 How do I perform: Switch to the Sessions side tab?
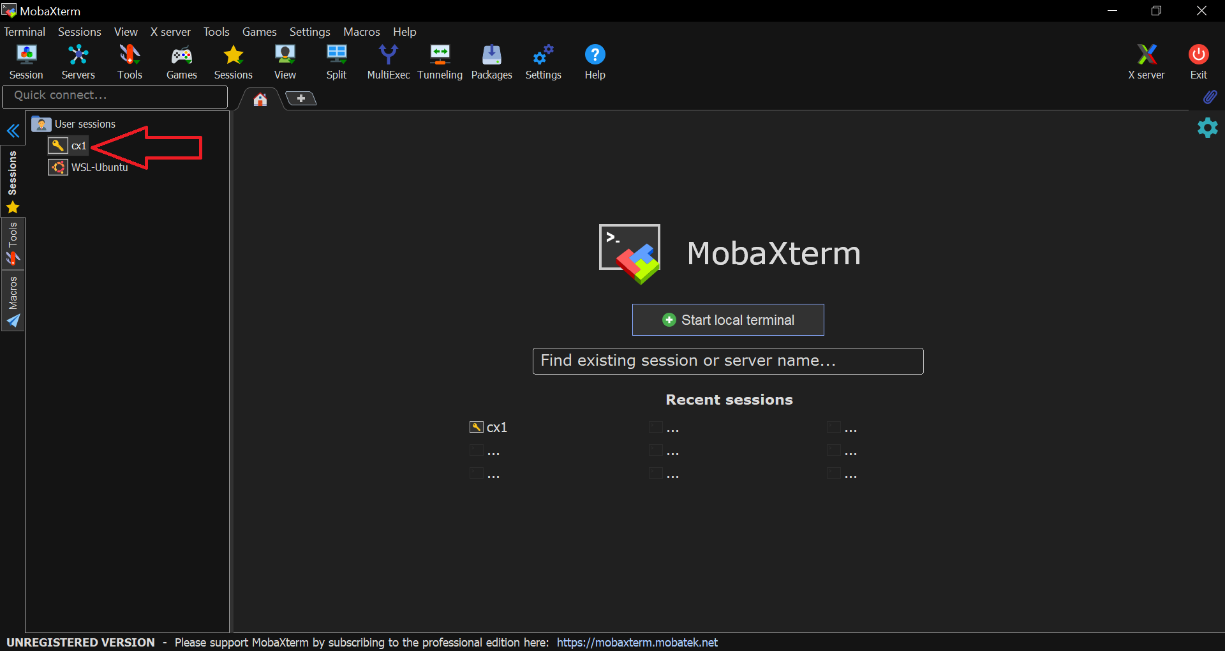click(x=13, y=182)
